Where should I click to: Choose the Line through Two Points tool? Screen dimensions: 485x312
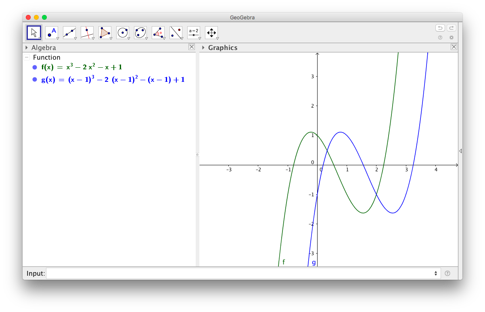tap(69, 33)
